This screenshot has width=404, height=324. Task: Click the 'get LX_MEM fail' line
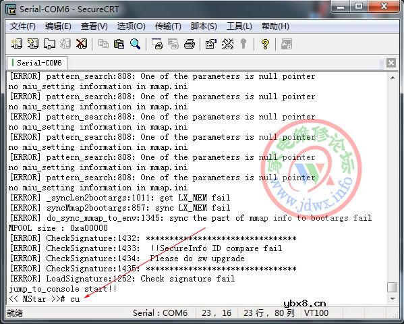click(120, 198)
